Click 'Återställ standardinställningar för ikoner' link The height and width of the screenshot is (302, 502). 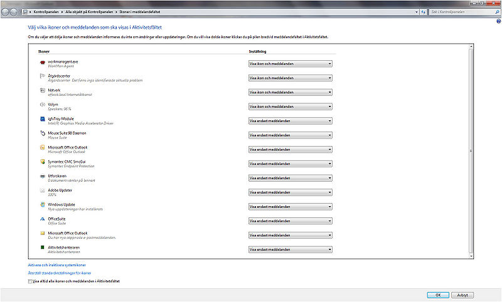pyautogui.click(x=55, y=273)
